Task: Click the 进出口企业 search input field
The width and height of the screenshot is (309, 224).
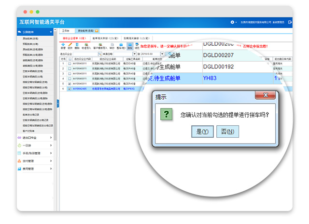Action: 82,54
